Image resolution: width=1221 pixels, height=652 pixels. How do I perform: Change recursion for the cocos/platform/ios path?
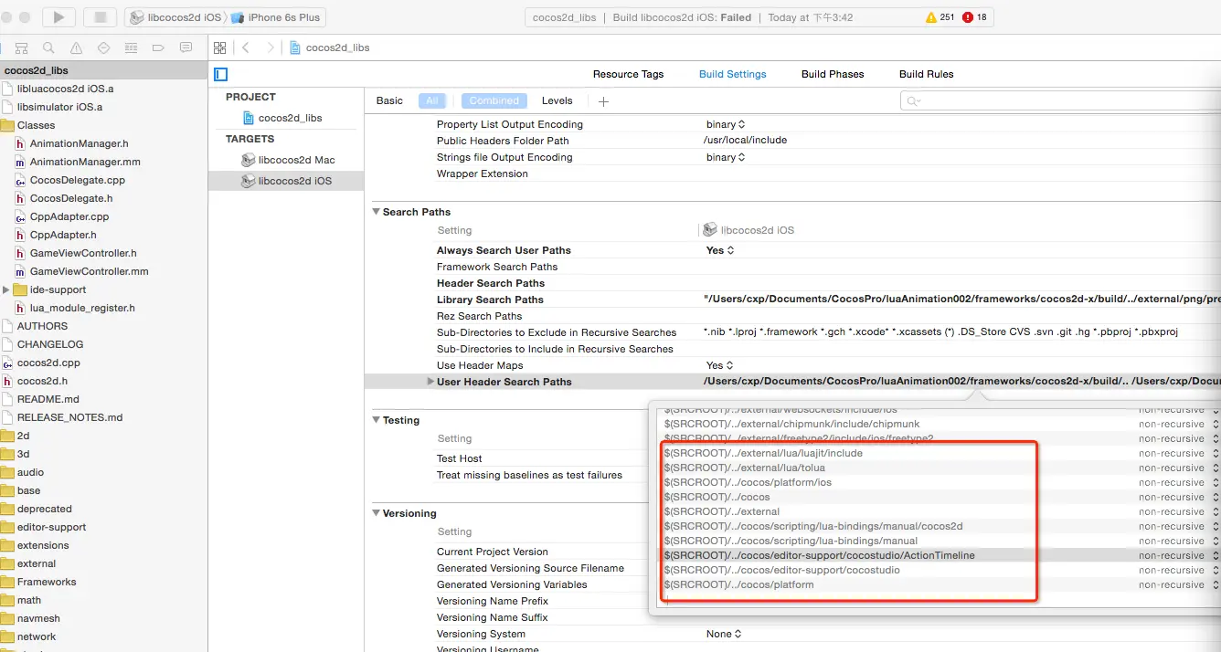click(x=1178, y=482)
